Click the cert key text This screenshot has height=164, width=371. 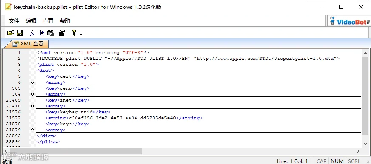[x=66, y=76]
